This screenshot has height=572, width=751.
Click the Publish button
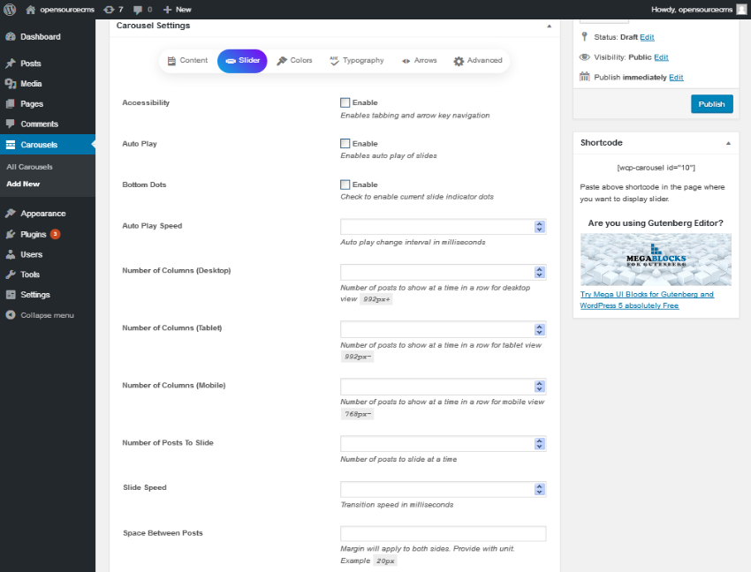712,104
